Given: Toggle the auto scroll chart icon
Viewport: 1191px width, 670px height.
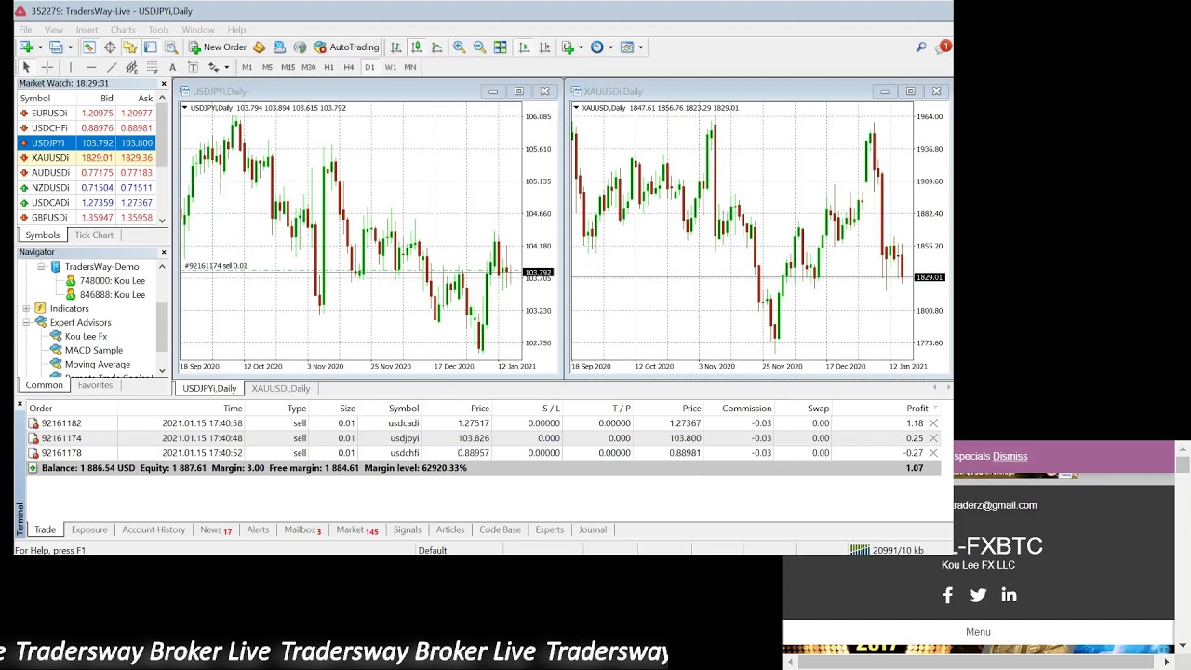Looking at the screenshot, I should click(x=524, y=47).
